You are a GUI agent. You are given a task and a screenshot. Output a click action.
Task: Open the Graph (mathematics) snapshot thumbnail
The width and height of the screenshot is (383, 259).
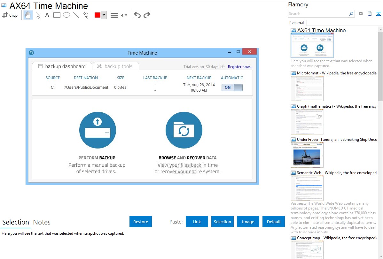[x=307, y=122]
